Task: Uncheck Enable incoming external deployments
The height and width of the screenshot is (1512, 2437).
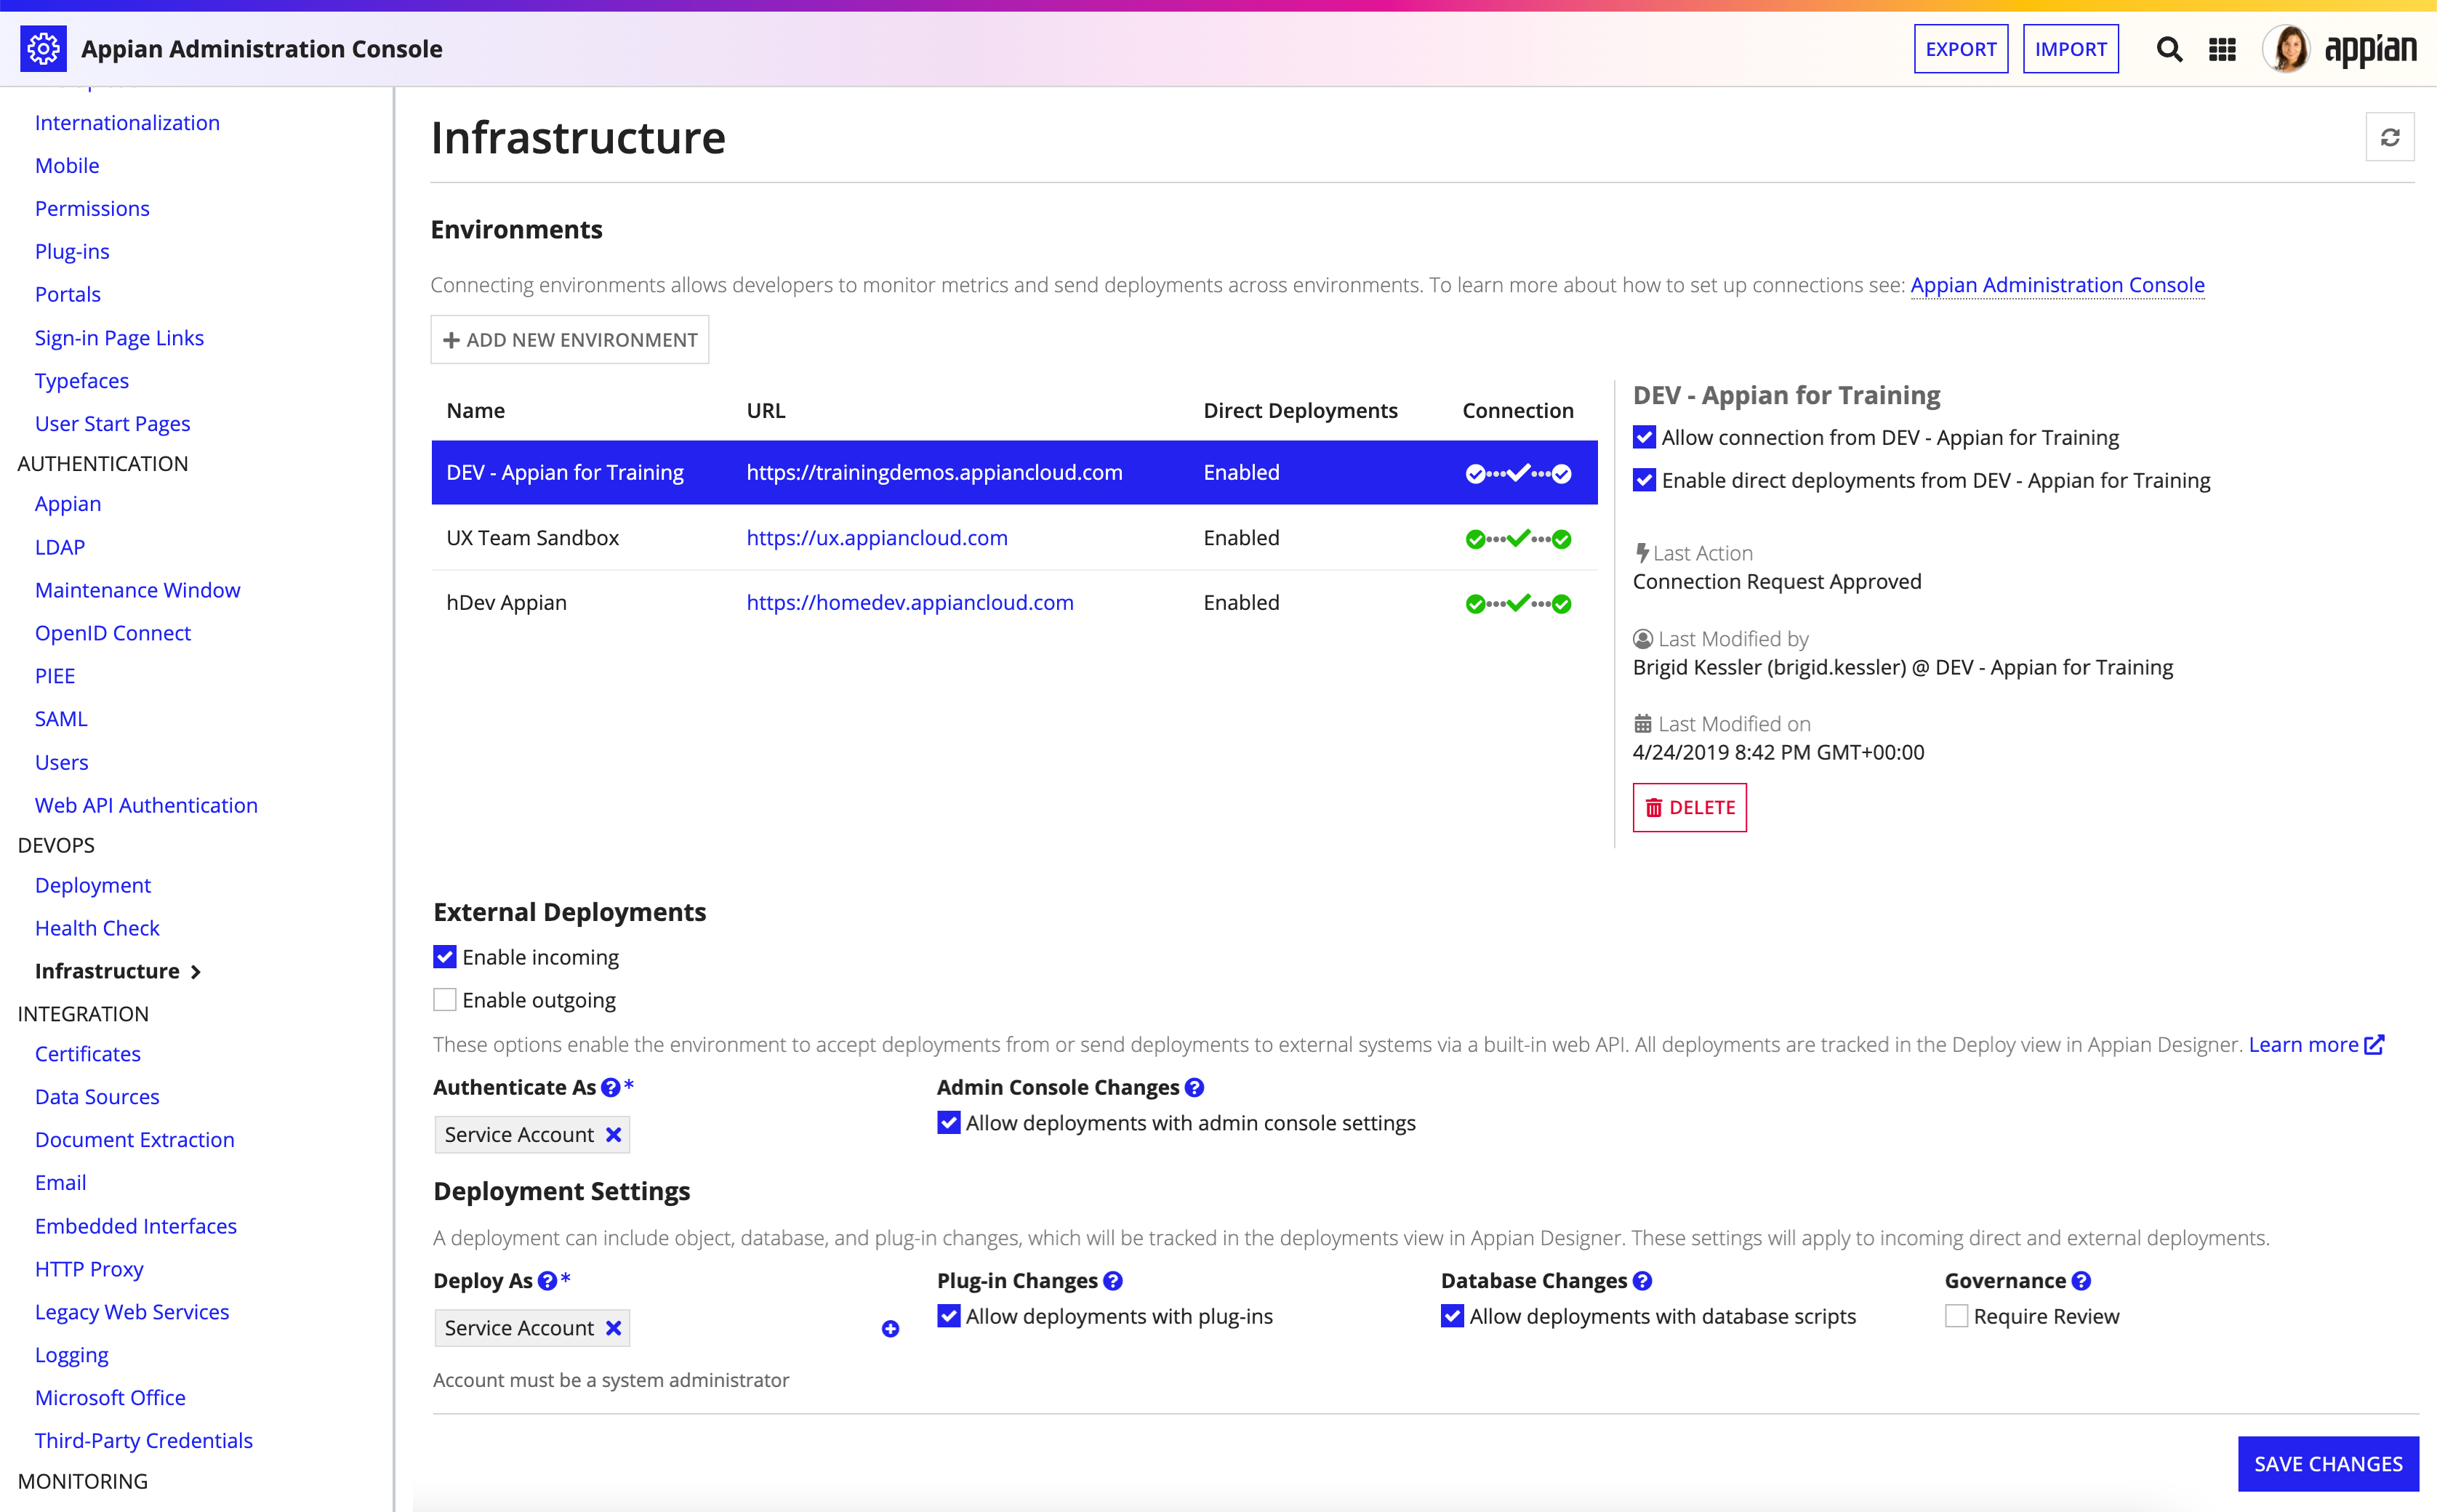Action: click(444, 958)
